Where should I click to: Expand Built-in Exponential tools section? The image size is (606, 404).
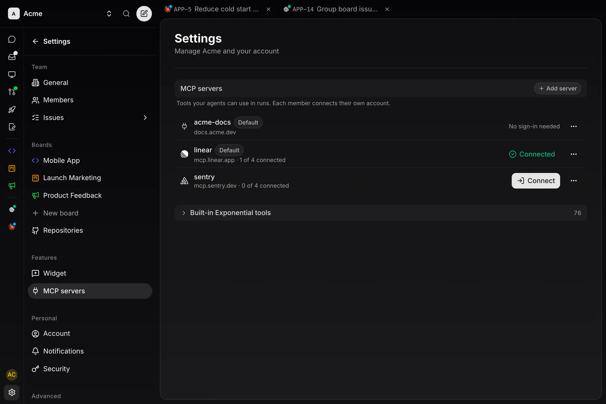[380, 213]
